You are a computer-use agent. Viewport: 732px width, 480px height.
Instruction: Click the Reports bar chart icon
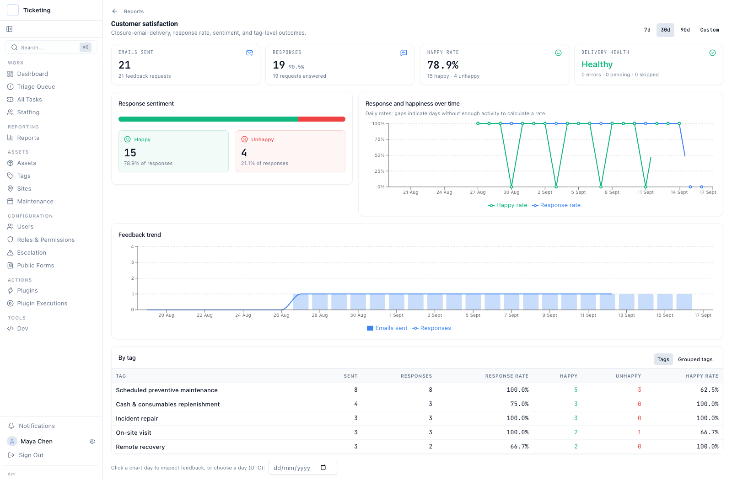tap(11, 138)
